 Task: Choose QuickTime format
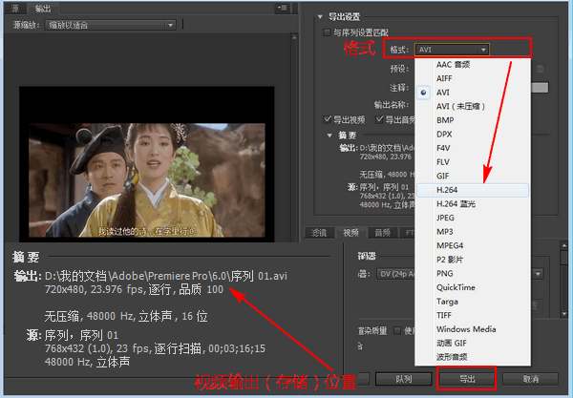pos(473,287)
